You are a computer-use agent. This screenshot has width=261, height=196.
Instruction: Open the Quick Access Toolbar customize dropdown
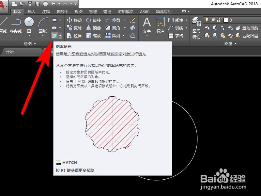(76, 4)
